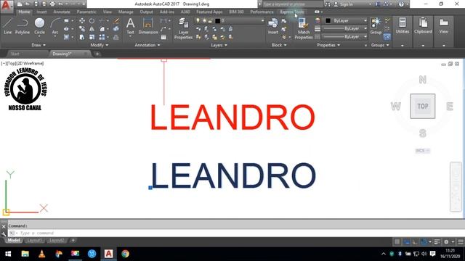This screenshot has height=261, width=465.
Task: Click the Group objects icon
Action: 376,26
